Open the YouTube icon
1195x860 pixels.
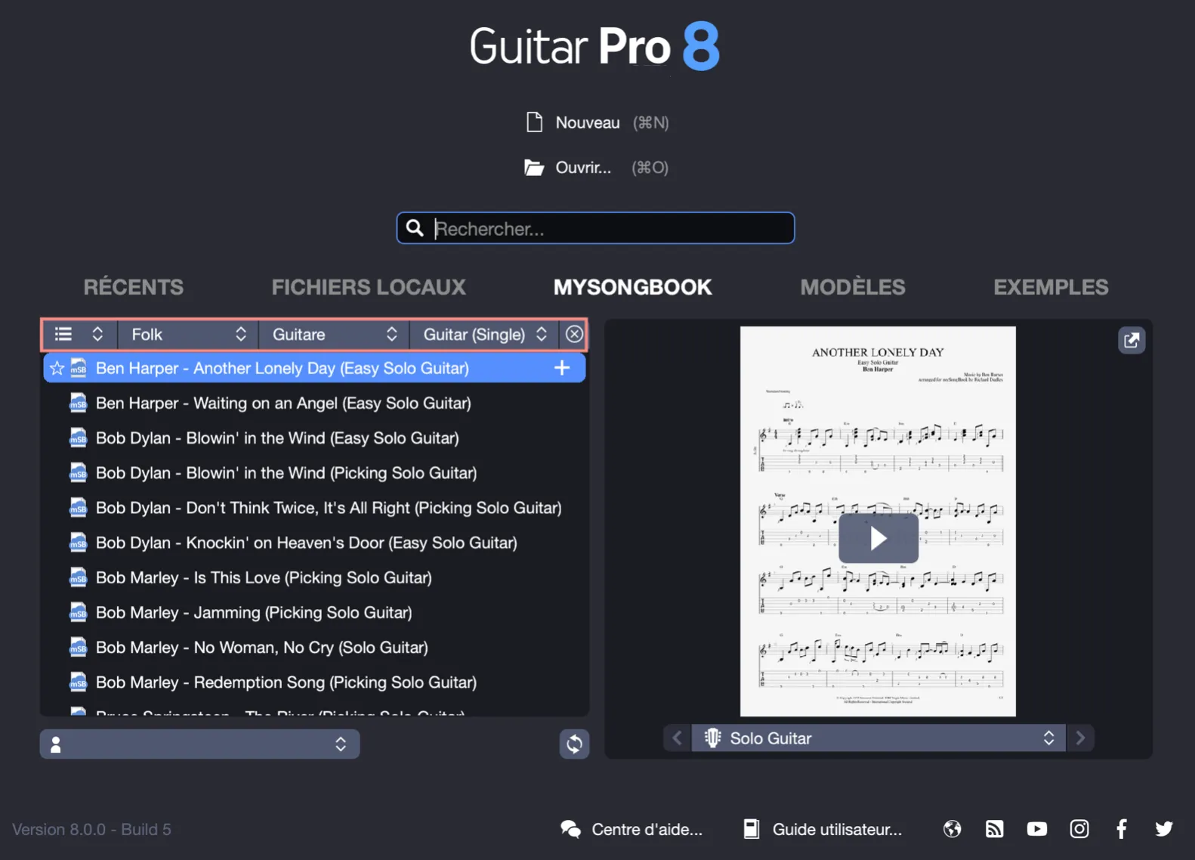coord(1036,829)
